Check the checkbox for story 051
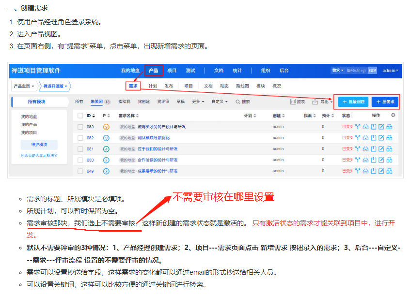The height and width of the screenshot is (295, 410). point(80,149)
